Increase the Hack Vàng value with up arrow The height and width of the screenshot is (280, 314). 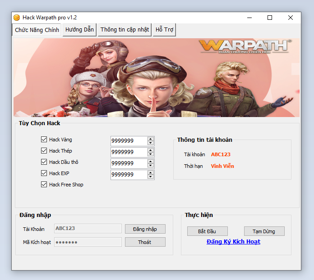tap(151, 139)
